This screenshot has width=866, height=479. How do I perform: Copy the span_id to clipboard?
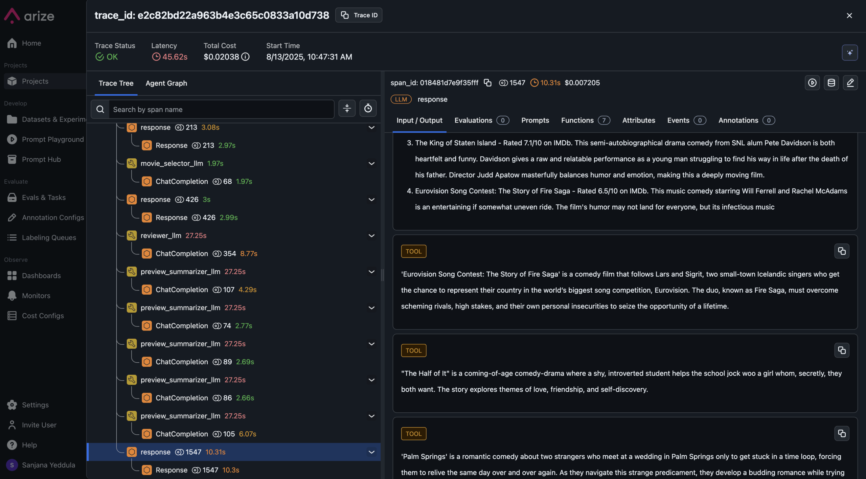tap(487, 83)
